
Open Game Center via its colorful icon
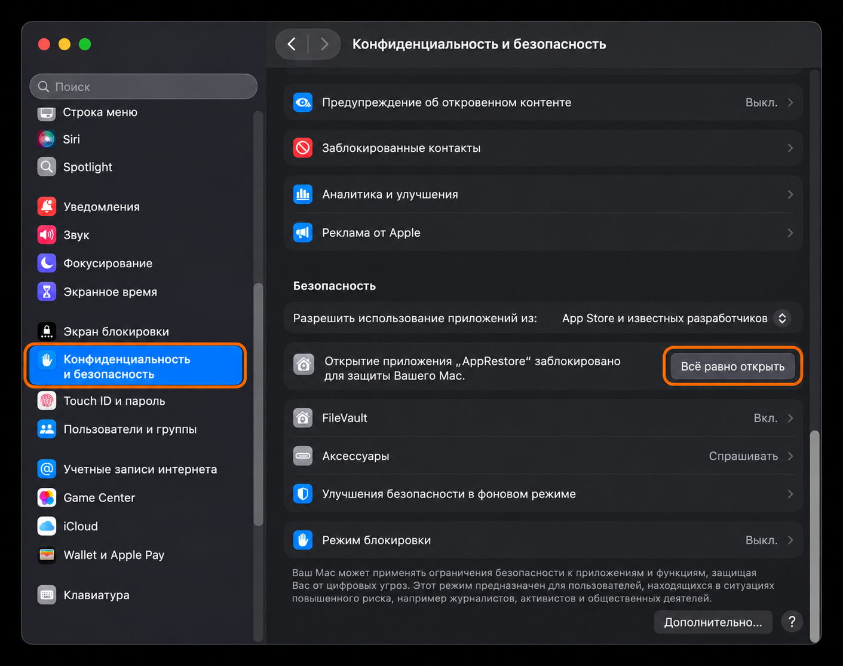(47, 497)
